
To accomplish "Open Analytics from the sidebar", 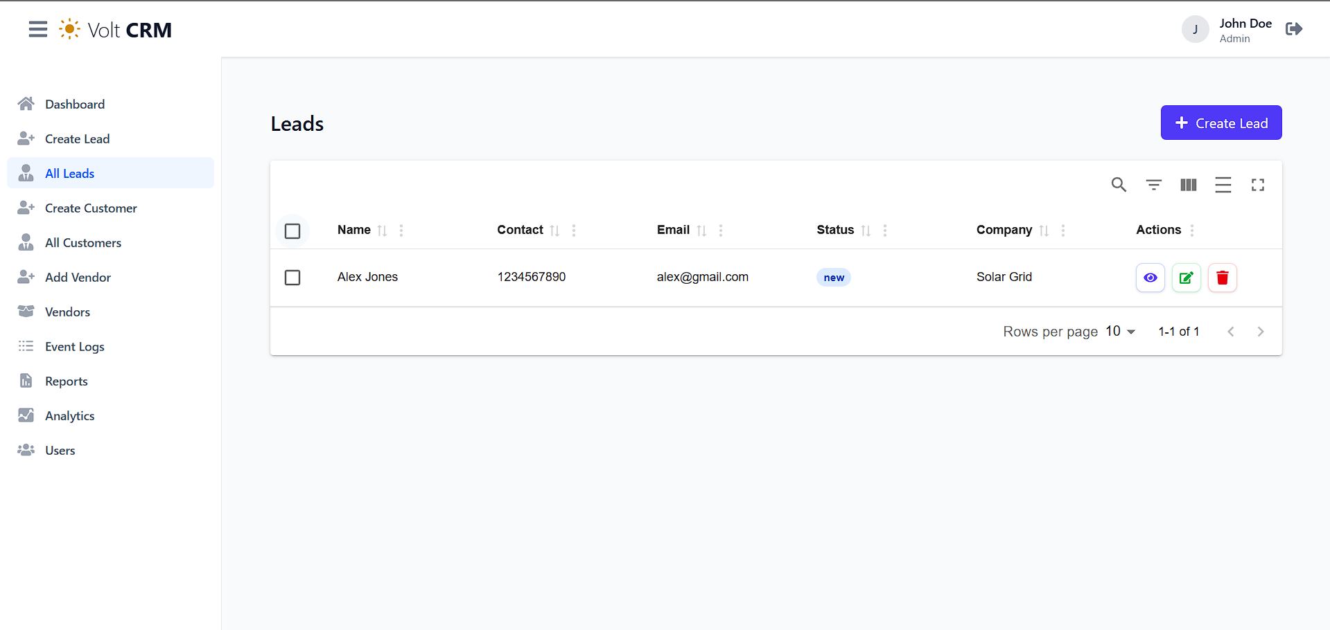I will tap(69, 416).
